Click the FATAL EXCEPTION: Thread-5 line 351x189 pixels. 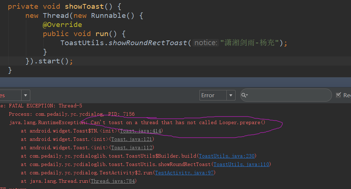click(x=45, y=106)
